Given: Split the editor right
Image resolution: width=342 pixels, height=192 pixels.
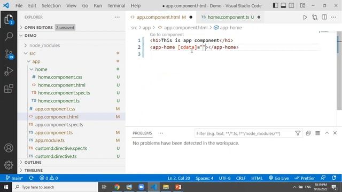Looking at the screenshot, I should click(x=324, y=17).
